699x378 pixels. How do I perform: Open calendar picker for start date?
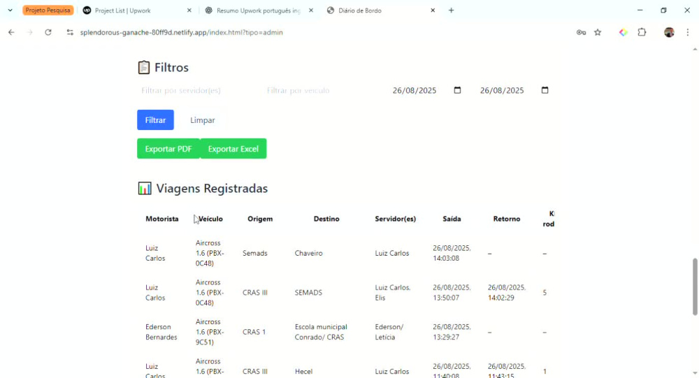pos(457,90)
